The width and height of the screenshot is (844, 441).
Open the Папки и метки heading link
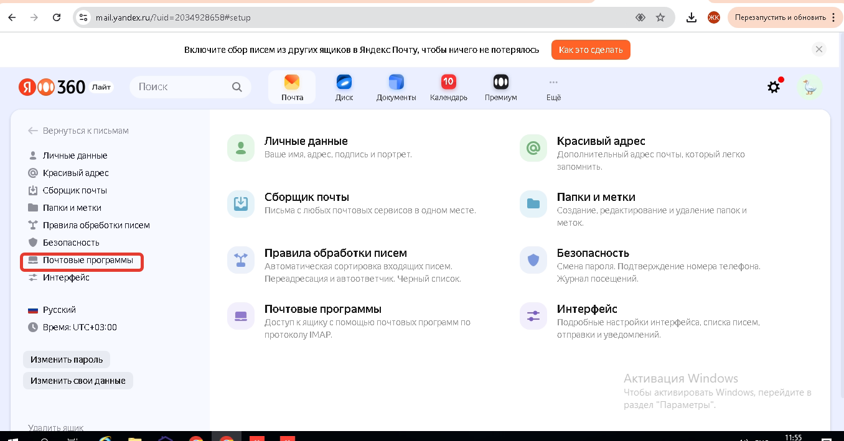coord(596,197)
